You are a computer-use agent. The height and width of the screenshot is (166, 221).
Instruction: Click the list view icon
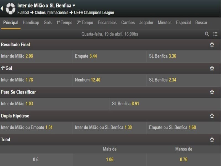(215, 34)
